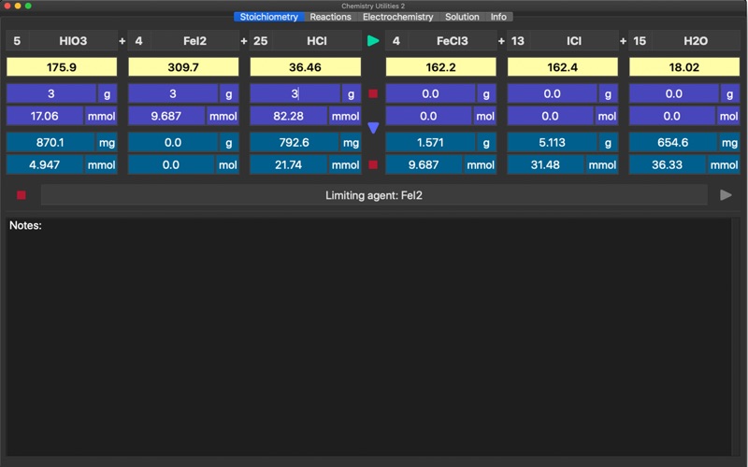The height and width of the screenshot is (467, 748).
Task: Click the Limiting agent: FeI2 bar
Action: pyautogui.click(x=373, y=195)
